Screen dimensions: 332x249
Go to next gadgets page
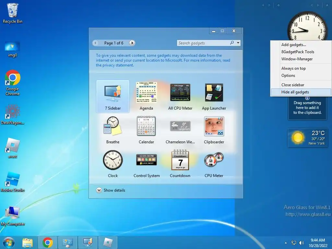(x=132, y=43)
